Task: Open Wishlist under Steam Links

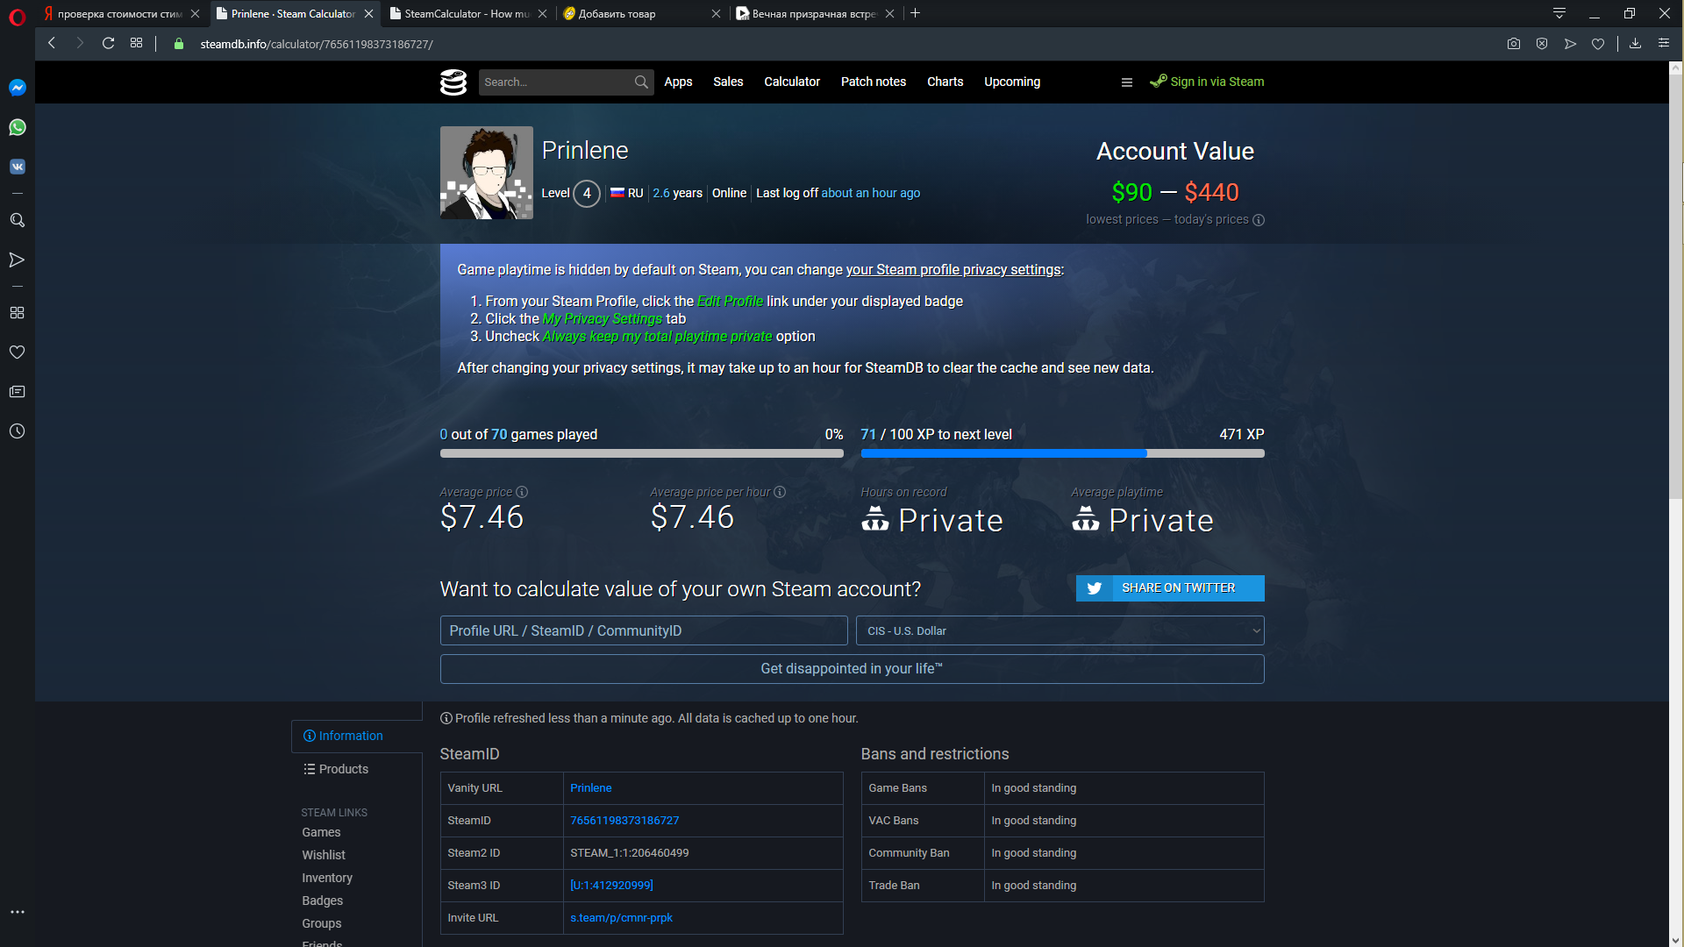Action: (x=324, y=855)
